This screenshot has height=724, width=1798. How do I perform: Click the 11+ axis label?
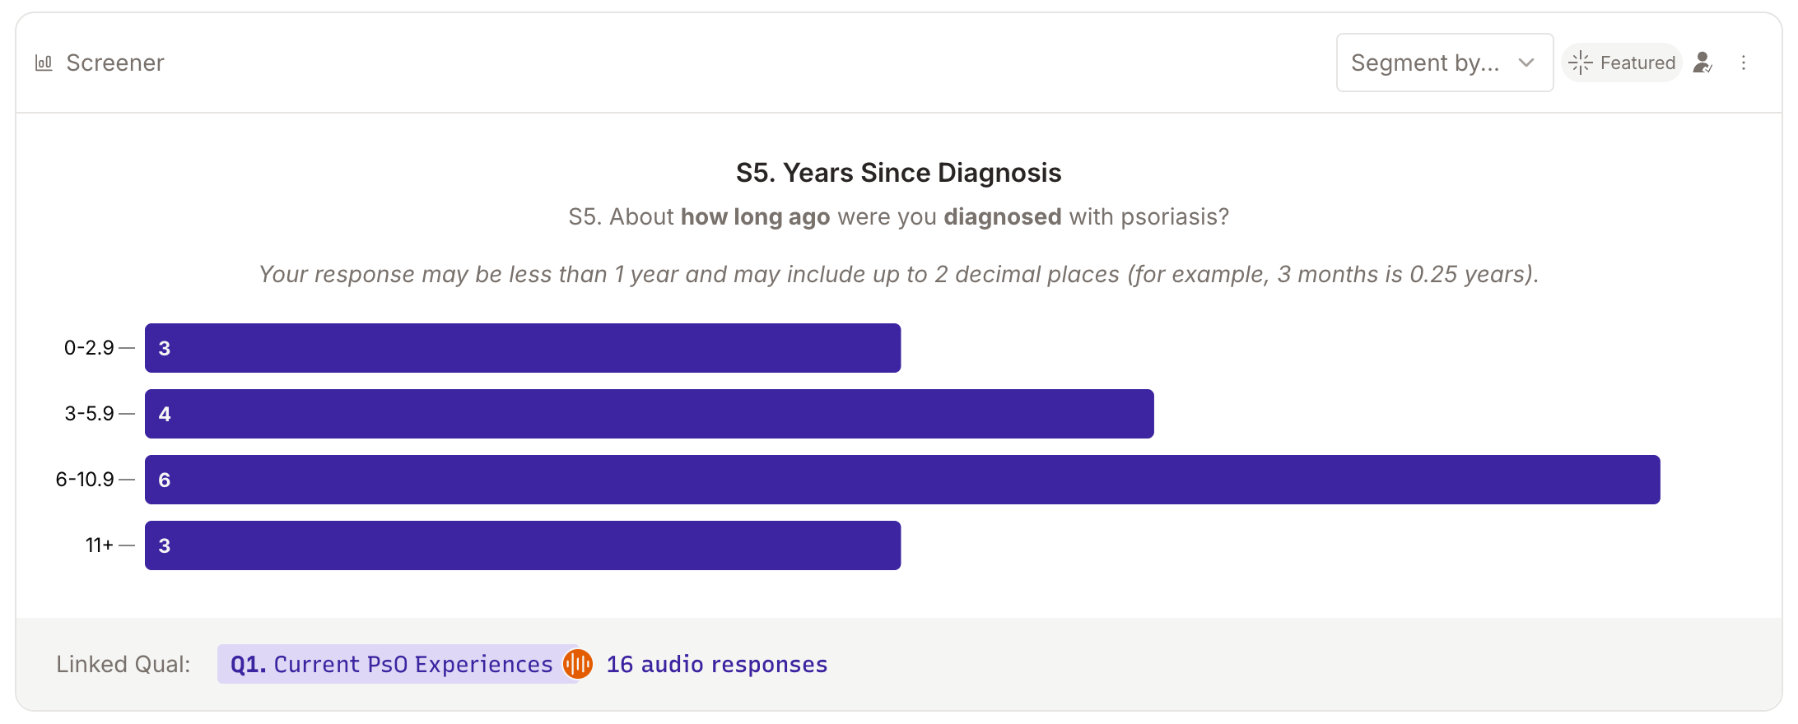[99, 545]
